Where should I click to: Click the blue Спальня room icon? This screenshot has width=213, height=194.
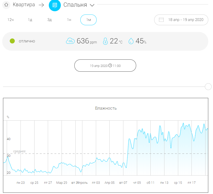click(55, 5)
